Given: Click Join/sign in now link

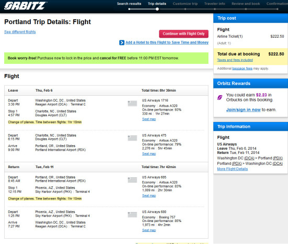Looking at the screenshot, I should (x=243, y=110).
